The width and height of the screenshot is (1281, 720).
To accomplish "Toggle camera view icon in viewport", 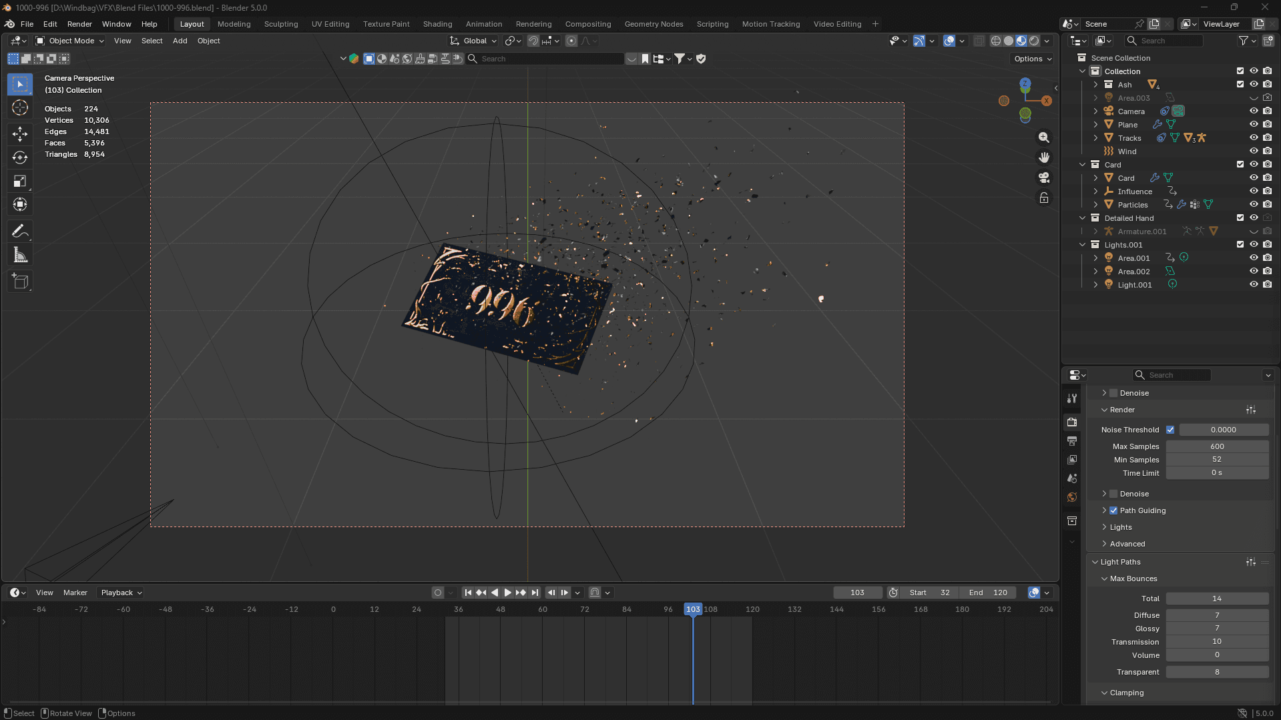I will pos(1044,177).
